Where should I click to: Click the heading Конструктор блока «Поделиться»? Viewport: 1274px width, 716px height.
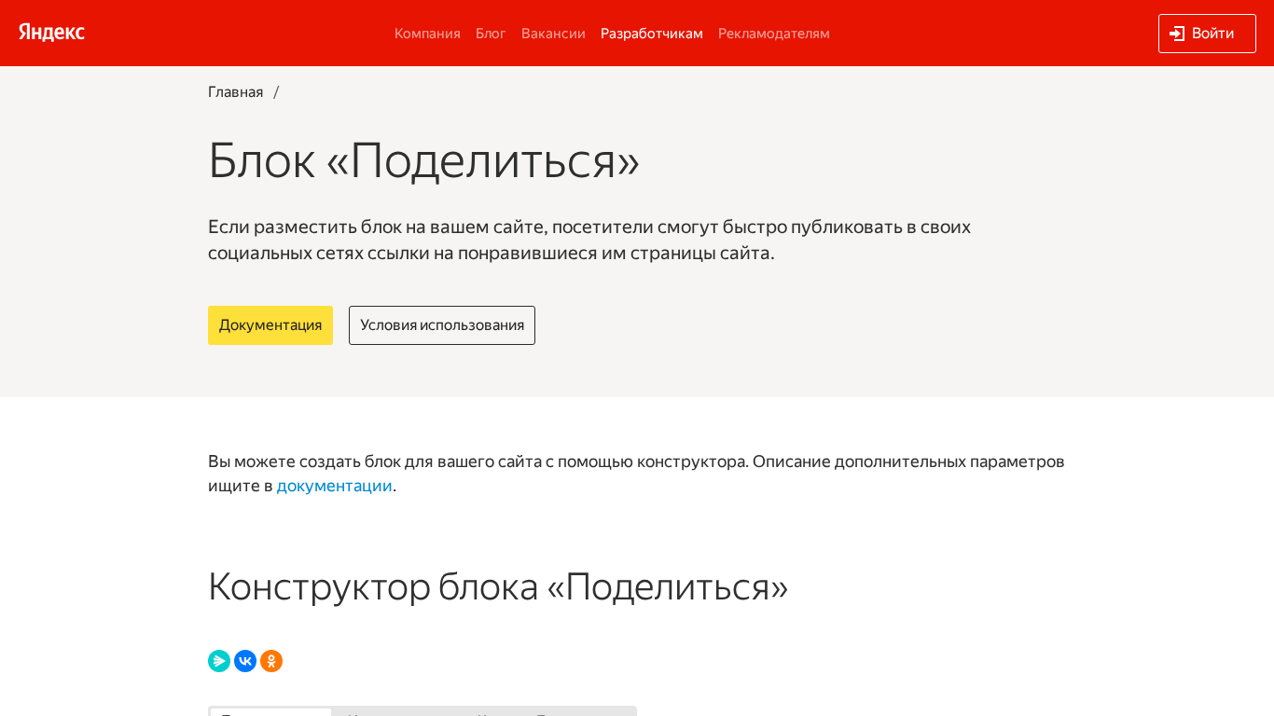[x=498, y=586]
